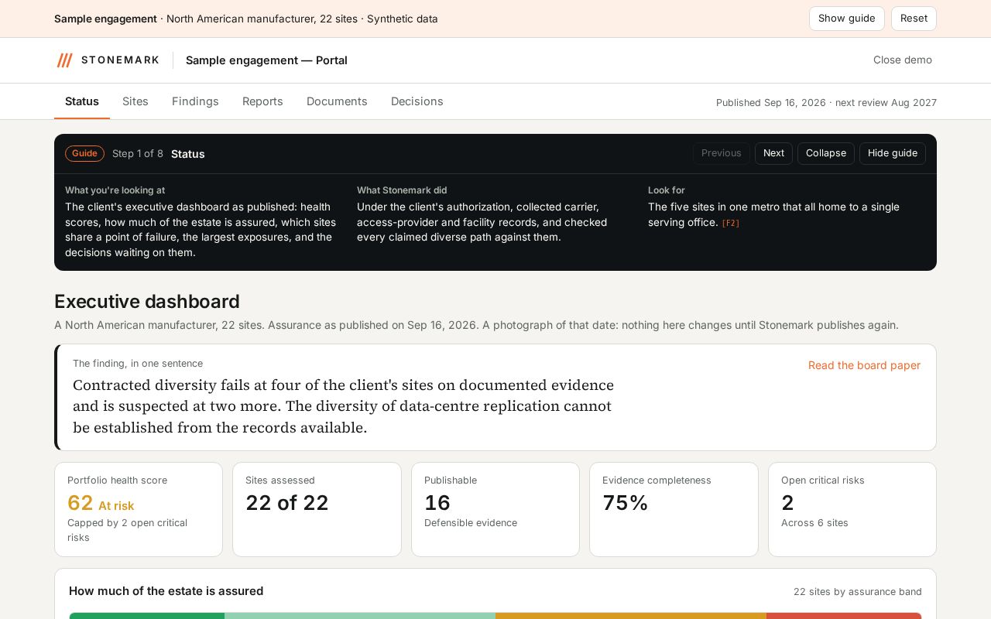Click '22 sites by assurance band' label
Screen dimensions: 991x619
pos(858,592)
